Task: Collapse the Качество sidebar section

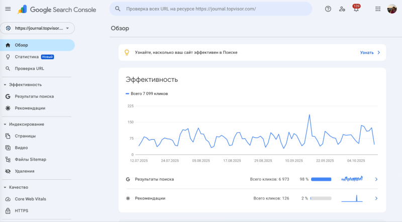Action: tap(5, 187)
